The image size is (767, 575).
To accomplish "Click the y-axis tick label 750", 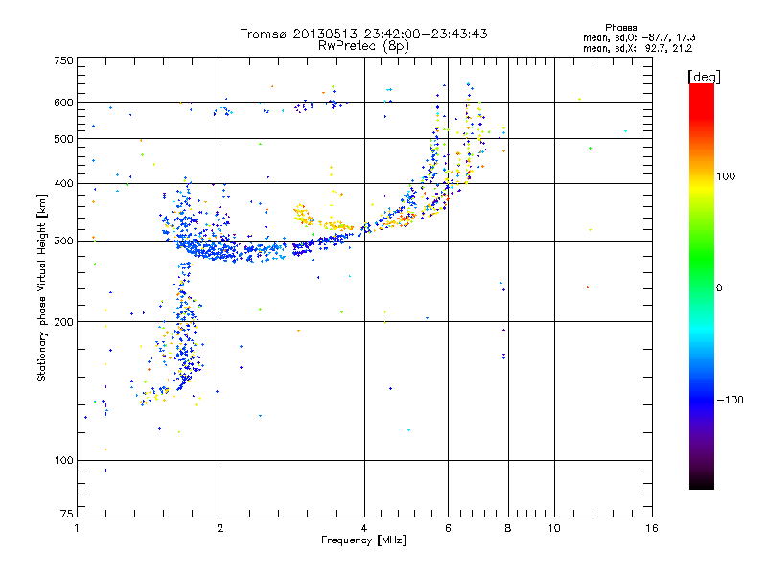I will 63,60.
